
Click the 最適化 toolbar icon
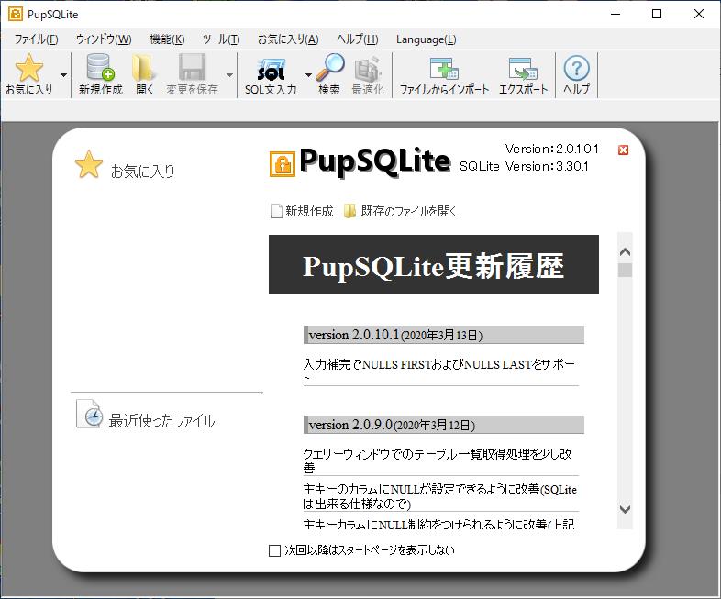coord(368,69)
